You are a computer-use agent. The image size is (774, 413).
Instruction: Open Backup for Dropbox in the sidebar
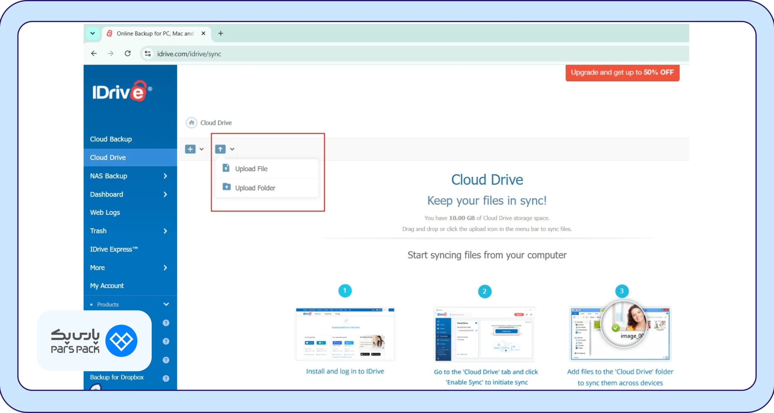tap(117, 377)
